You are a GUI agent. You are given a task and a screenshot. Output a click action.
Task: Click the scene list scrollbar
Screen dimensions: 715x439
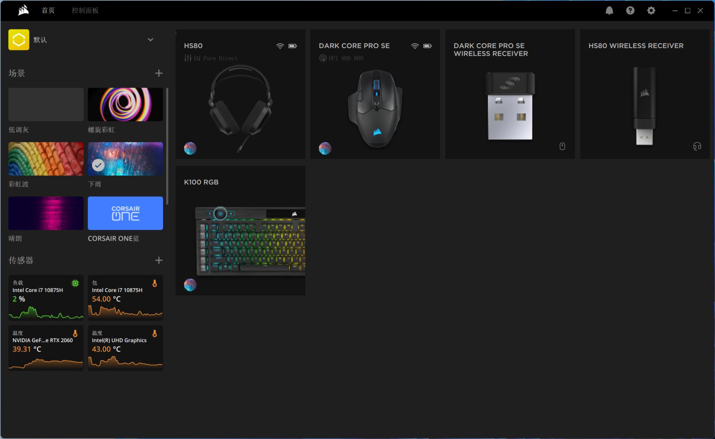pos(167,146)
